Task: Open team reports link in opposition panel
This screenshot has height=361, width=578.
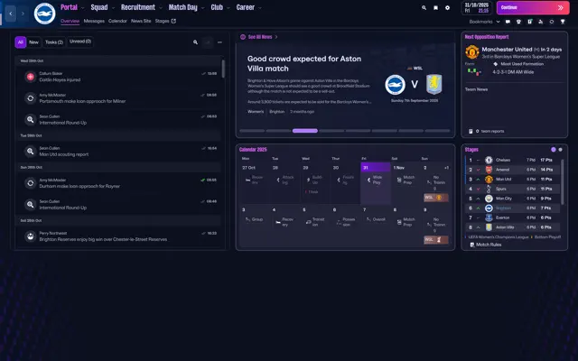Action: tap(489, 131)
